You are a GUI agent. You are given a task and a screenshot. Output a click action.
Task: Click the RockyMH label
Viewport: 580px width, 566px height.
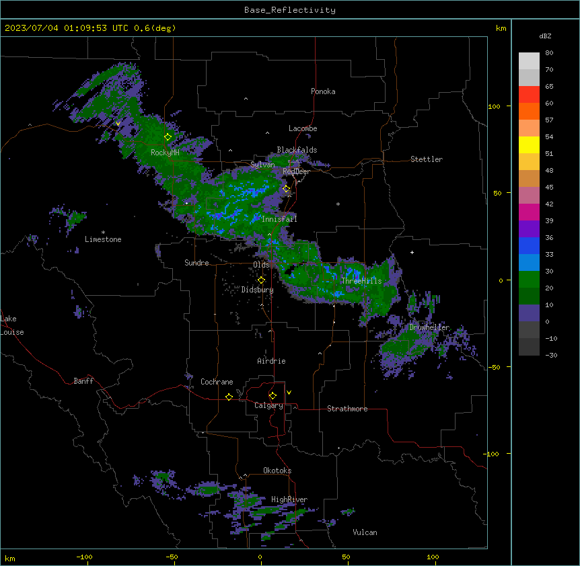pos(165,153)
